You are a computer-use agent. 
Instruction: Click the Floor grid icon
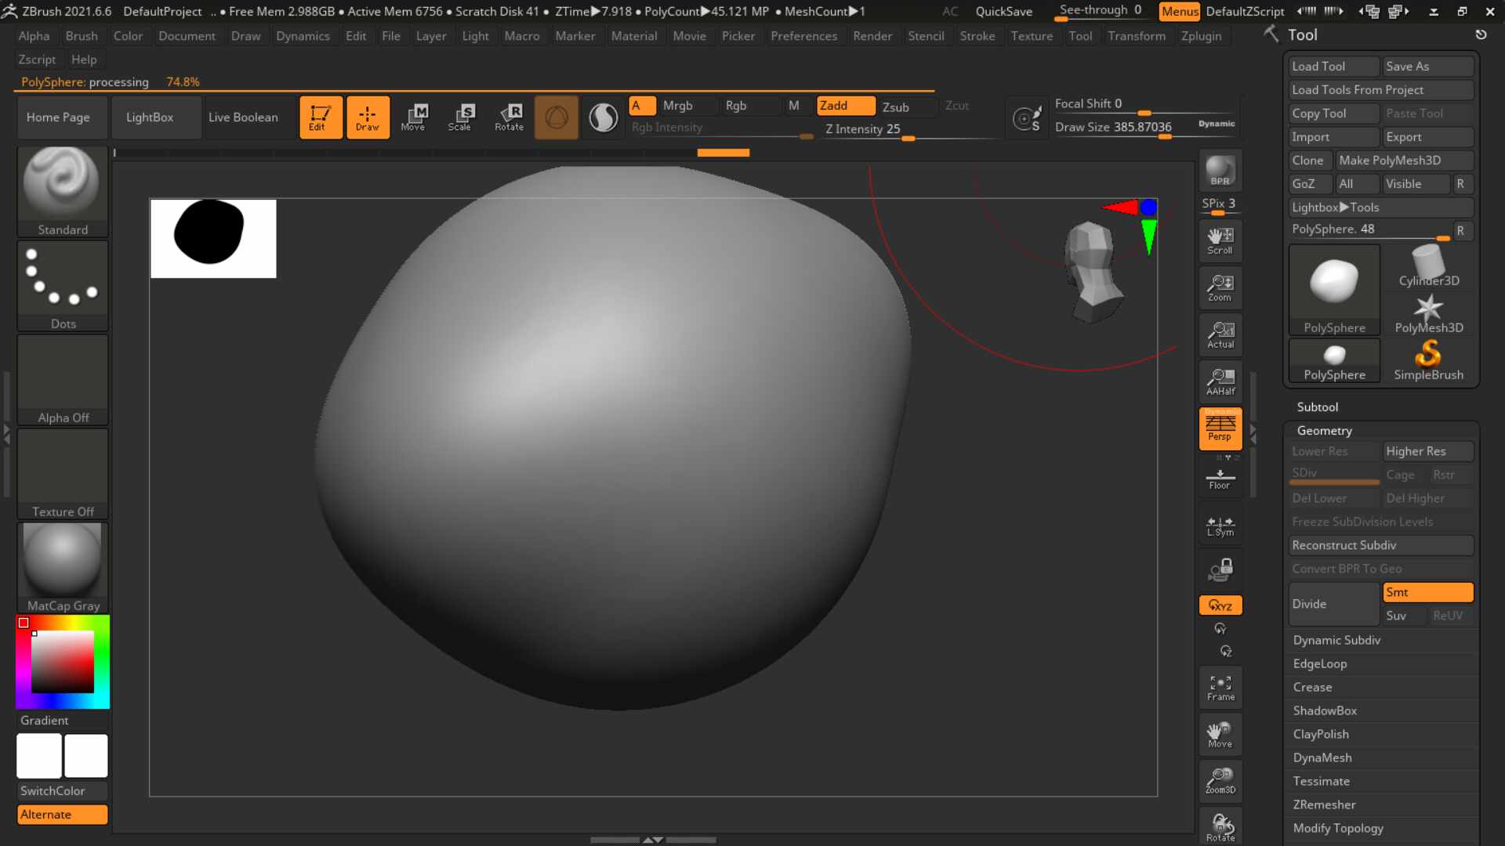(x=1220, y=479)
